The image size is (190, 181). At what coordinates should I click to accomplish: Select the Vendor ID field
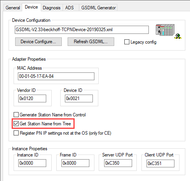click(32, 98)
